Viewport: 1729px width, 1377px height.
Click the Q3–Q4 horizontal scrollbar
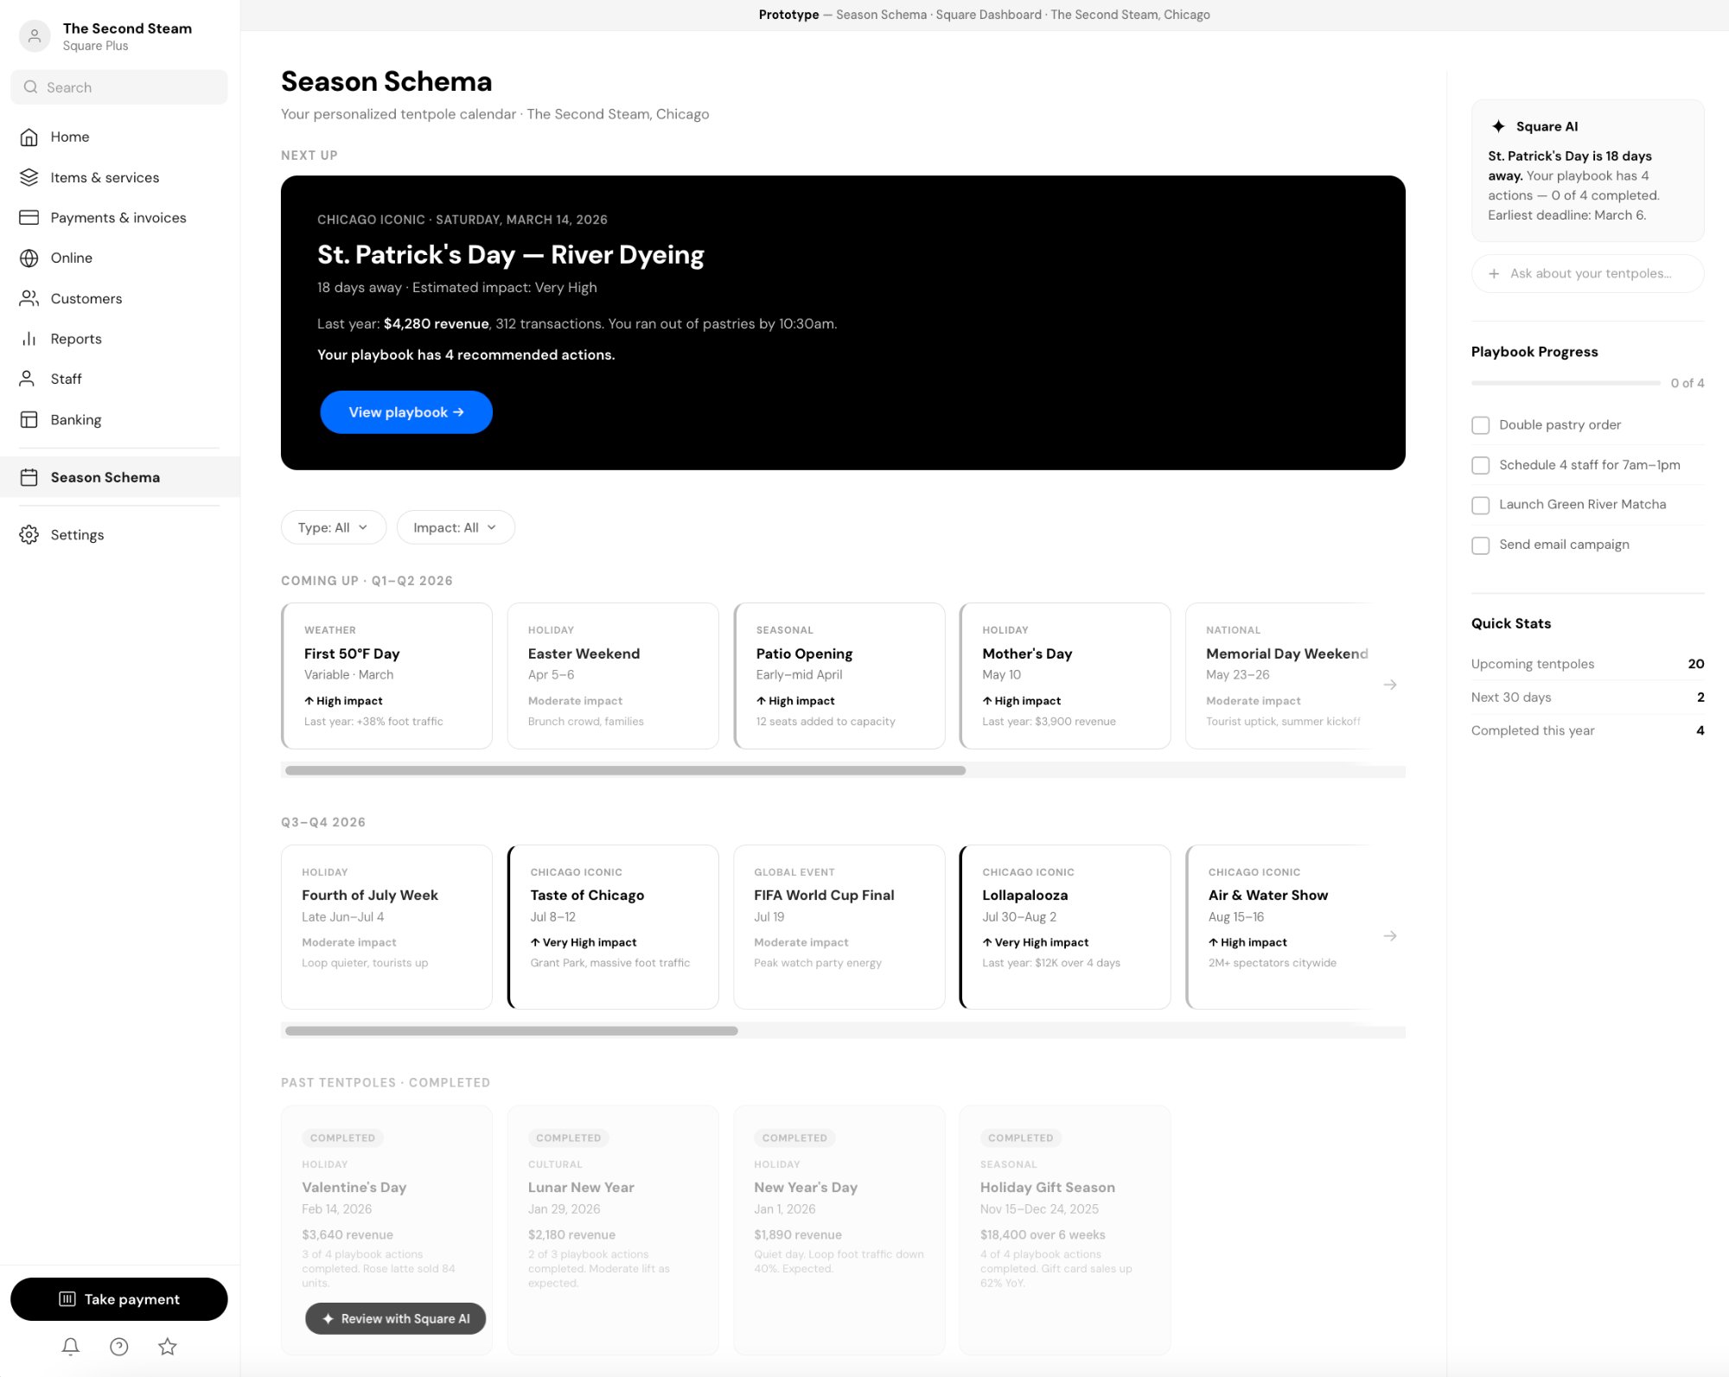pos(512,1030)
